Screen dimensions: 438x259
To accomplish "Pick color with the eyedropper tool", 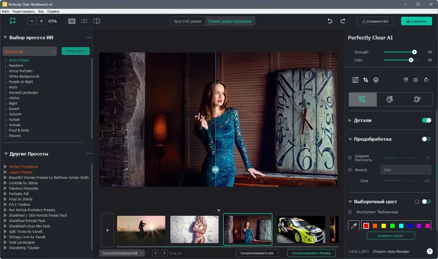I will [x=354, y=226].
